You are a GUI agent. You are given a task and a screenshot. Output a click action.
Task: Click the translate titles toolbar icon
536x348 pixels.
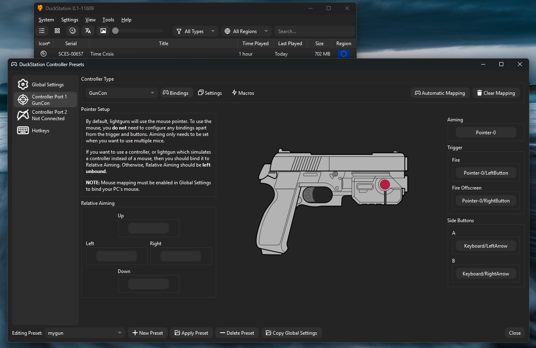coord(88,31)
